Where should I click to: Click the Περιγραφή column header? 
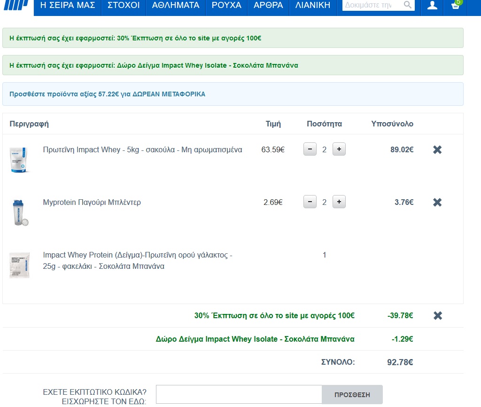29,124
